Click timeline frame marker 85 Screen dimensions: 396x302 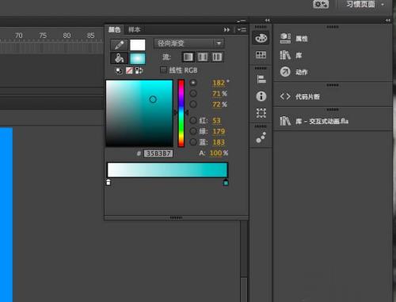tap(90, 36)
